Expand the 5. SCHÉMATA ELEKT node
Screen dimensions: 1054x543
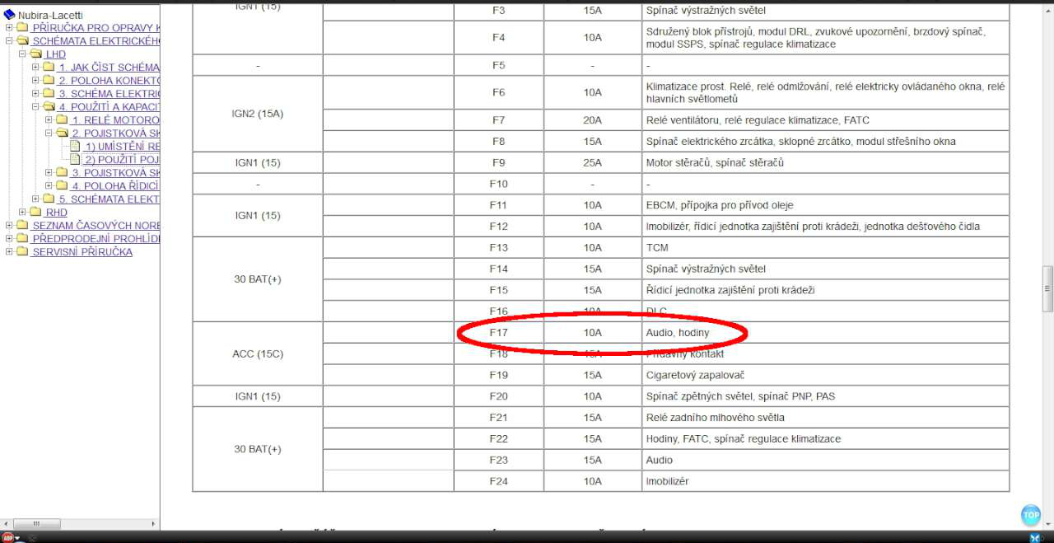pos(35,199)
